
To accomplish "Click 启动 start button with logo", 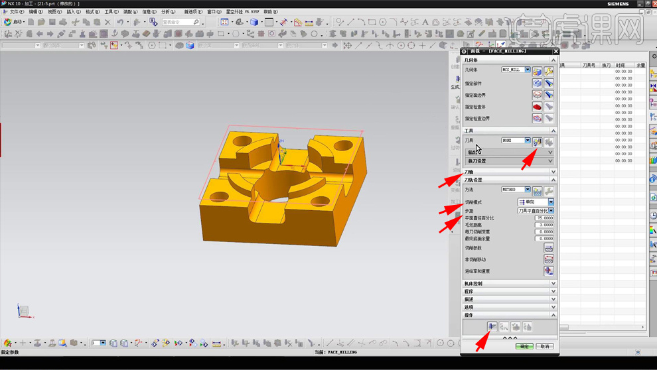I will (x=13, y=22).
